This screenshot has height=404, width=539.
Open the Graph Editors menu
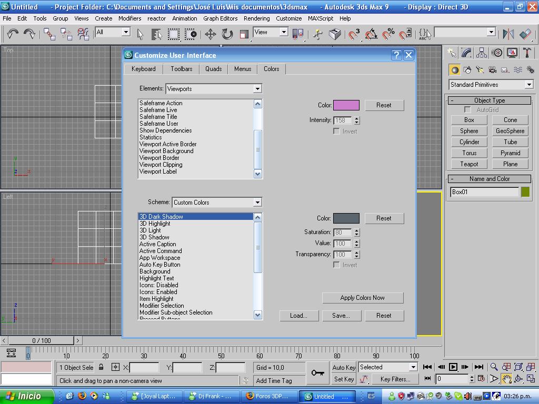(x=221, y=18)
